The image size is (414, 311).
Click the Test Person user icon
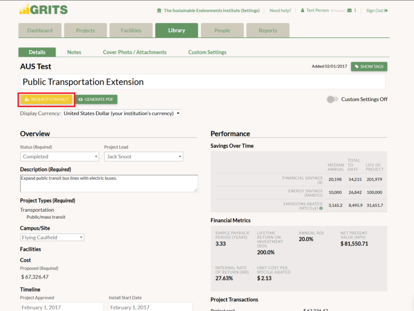pos(302,10)
